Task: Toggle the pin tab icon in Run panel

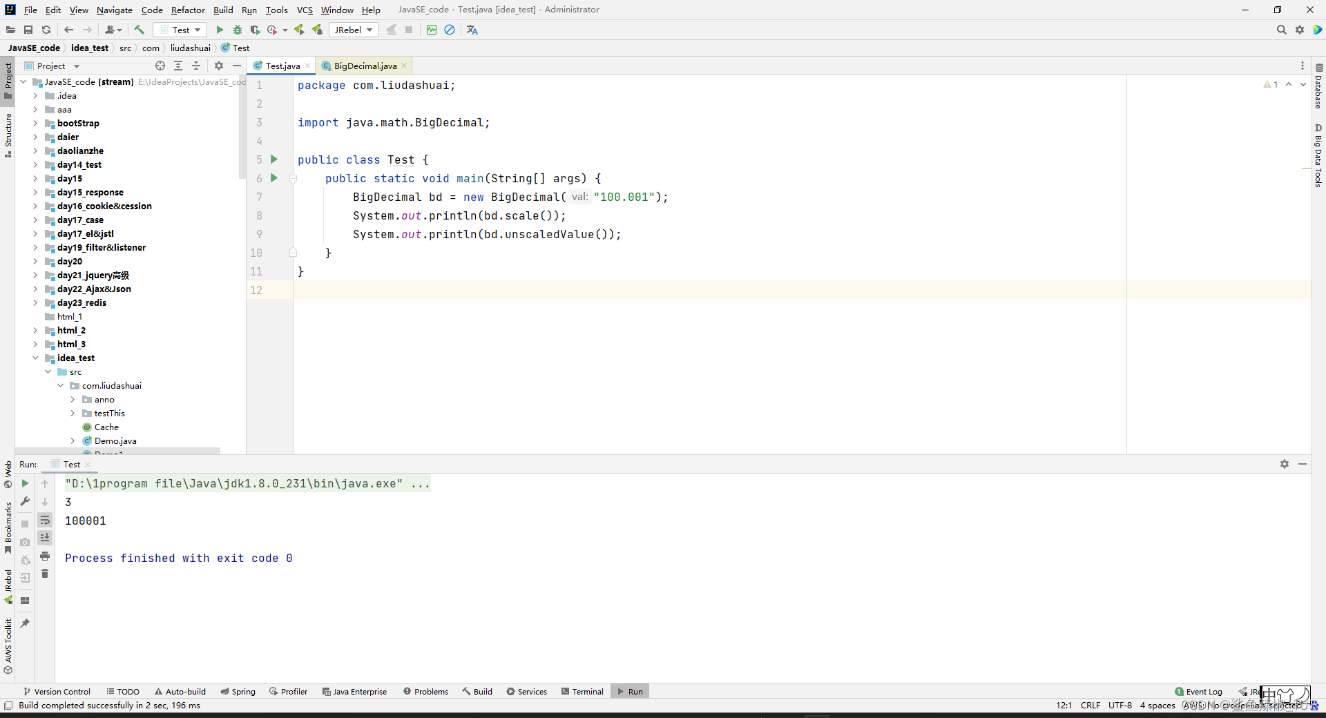Action: [x=25, y=623]
